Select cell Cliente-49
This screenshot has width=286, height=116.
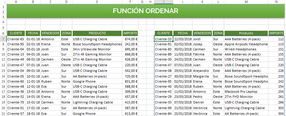16,59
